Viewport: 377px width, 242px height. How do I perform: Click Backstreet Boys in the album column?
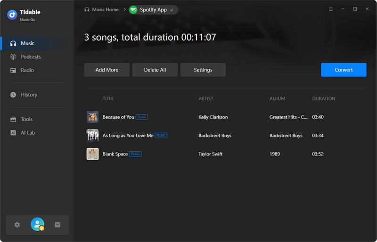coord(286,136)
